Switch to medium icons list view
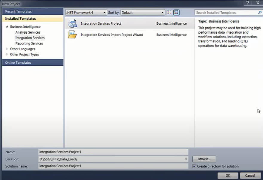This screenshot has width=263, height=180. (176, 12)
